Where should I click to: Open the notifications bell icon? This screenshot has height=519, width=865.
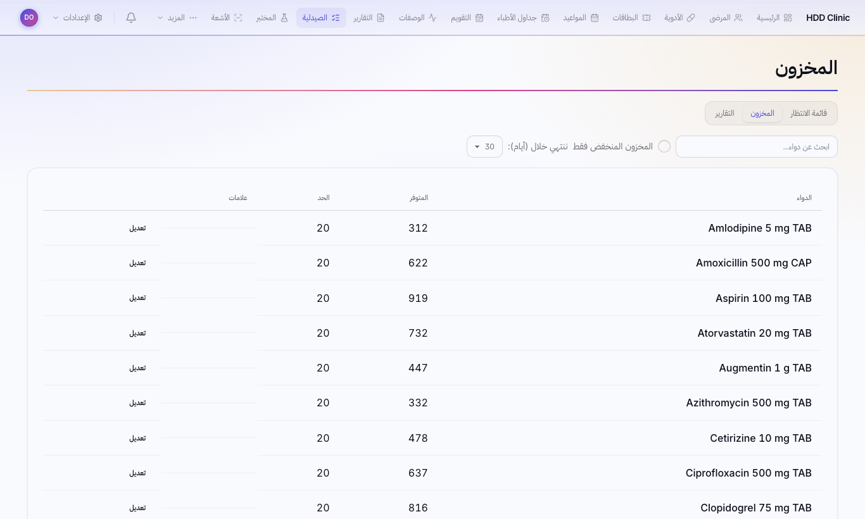pos(131,18)
